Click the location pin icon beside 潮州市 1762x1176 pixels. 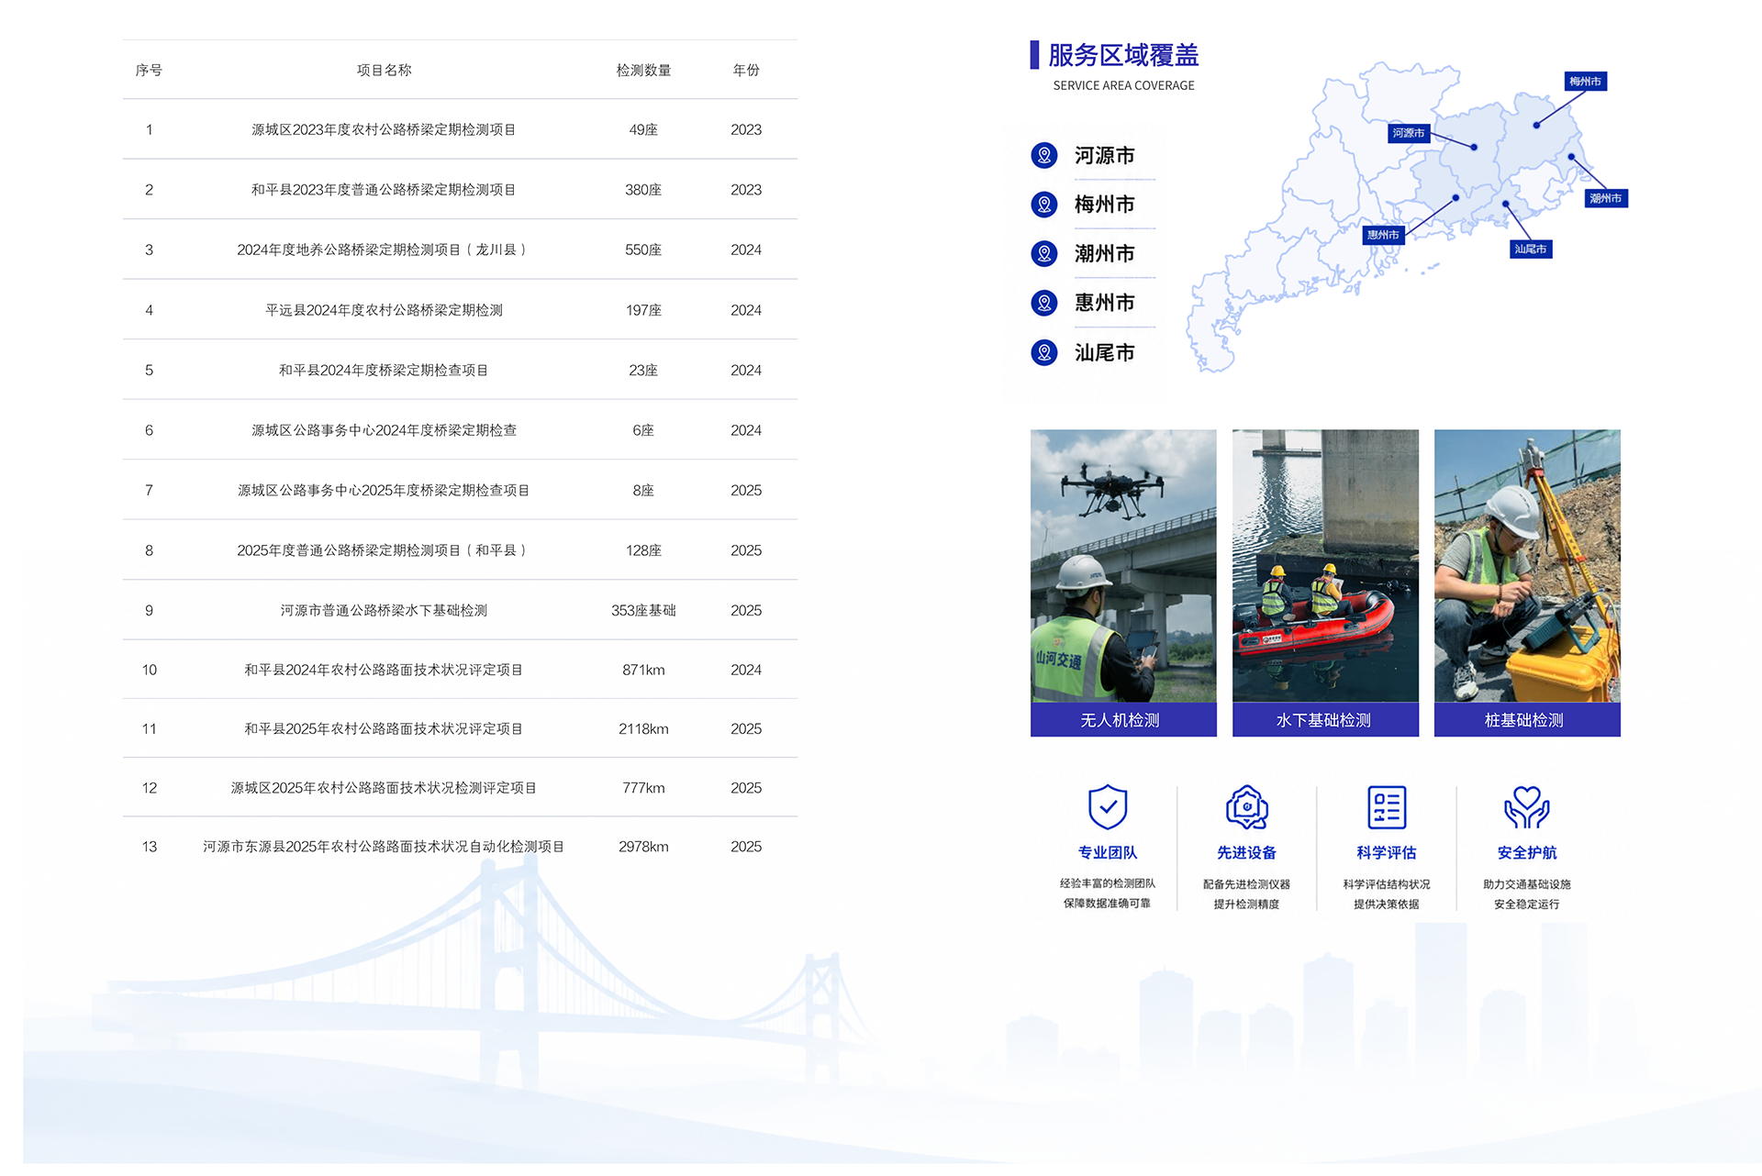[x=1044, y=253]
